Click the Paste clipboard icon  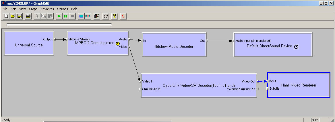[50, 16]
